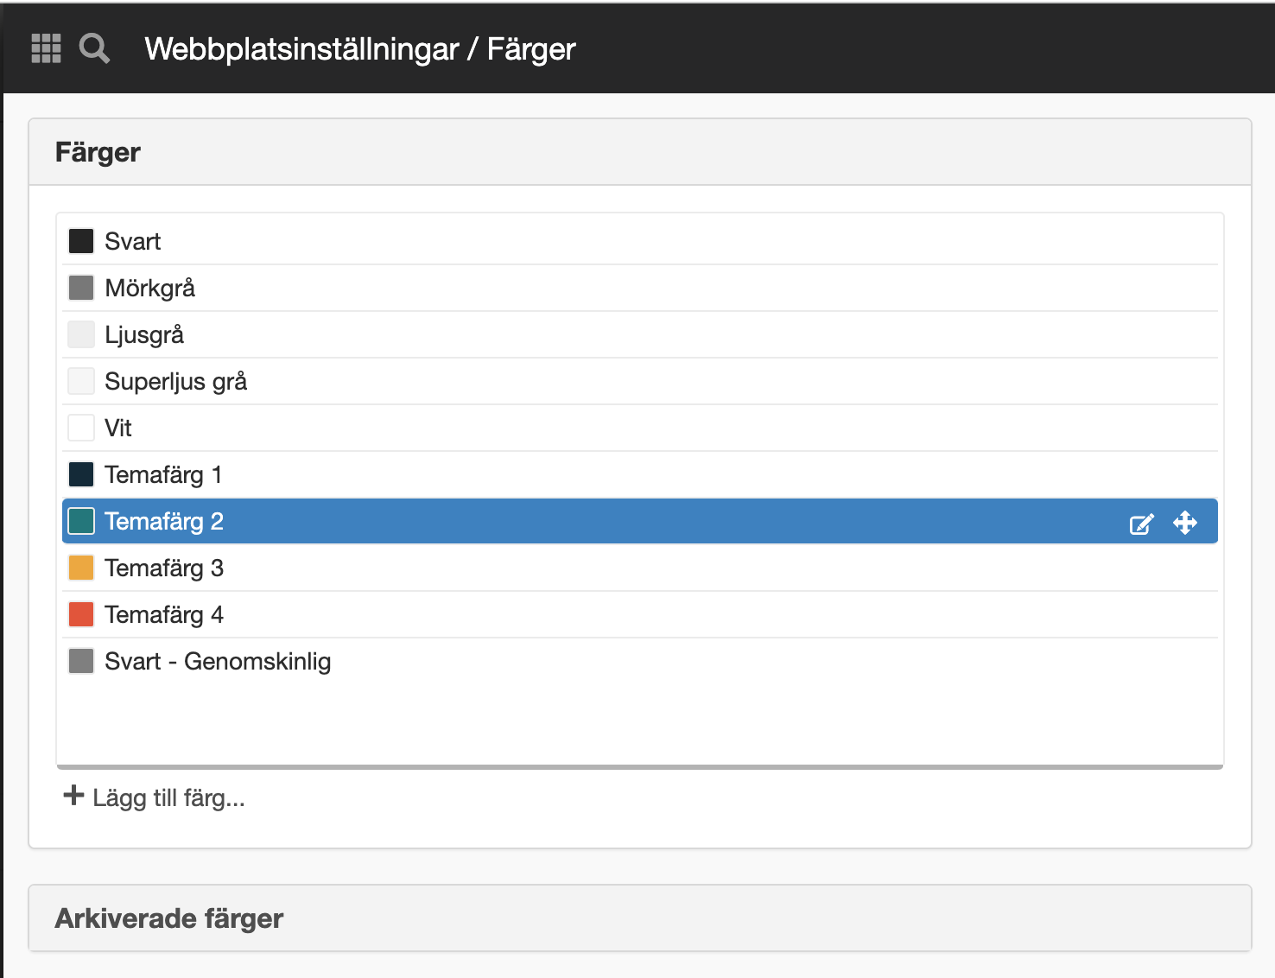
Task: Select the Svart color swatch
Action: 81,241
